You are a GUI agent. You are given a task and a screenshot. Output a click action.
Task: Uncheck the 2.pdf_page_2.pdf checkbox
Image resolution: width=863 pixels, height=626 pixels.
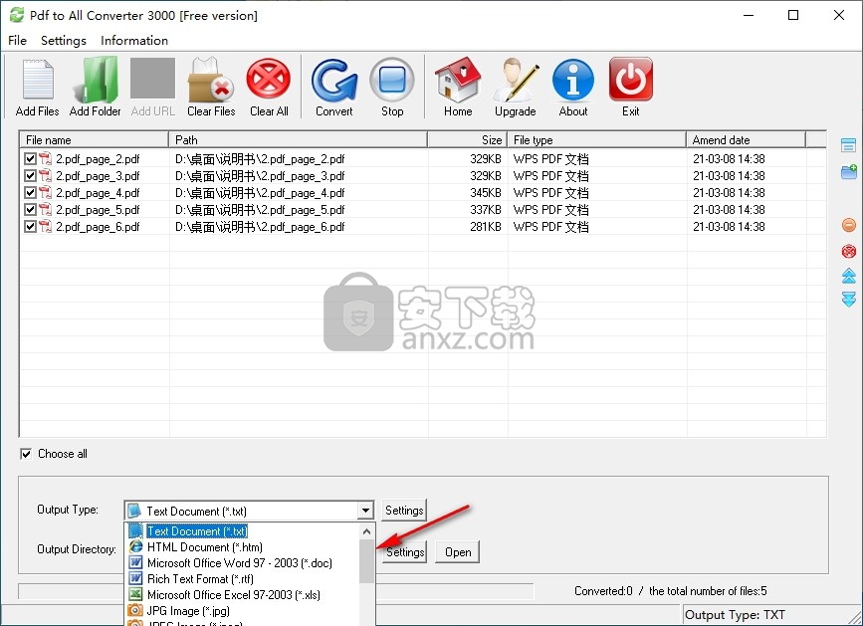pos(30,159)
